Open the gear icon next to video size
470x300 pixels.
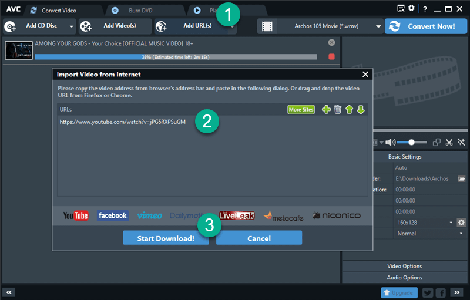(461, 223)
